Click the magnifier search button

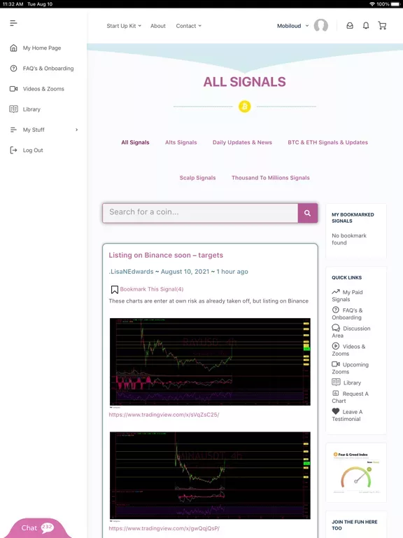[x=307, y=213]
